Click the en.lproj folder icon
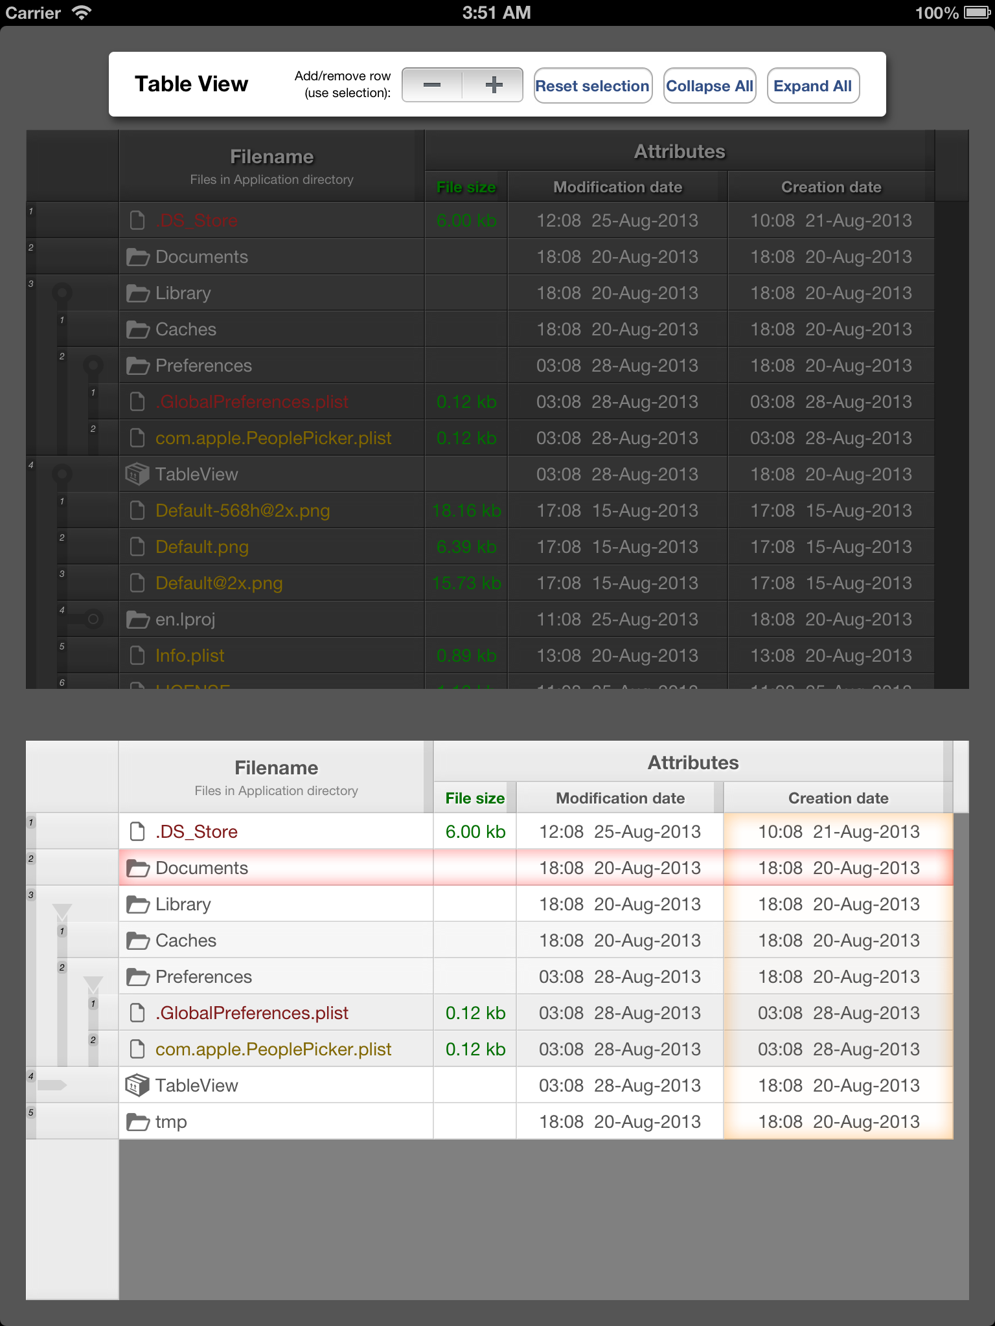The image size is (995, 1326). [x=137, y=620]
